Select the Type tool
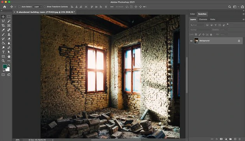Viewport: 245px width, 141px height. [x=3, y=52]
